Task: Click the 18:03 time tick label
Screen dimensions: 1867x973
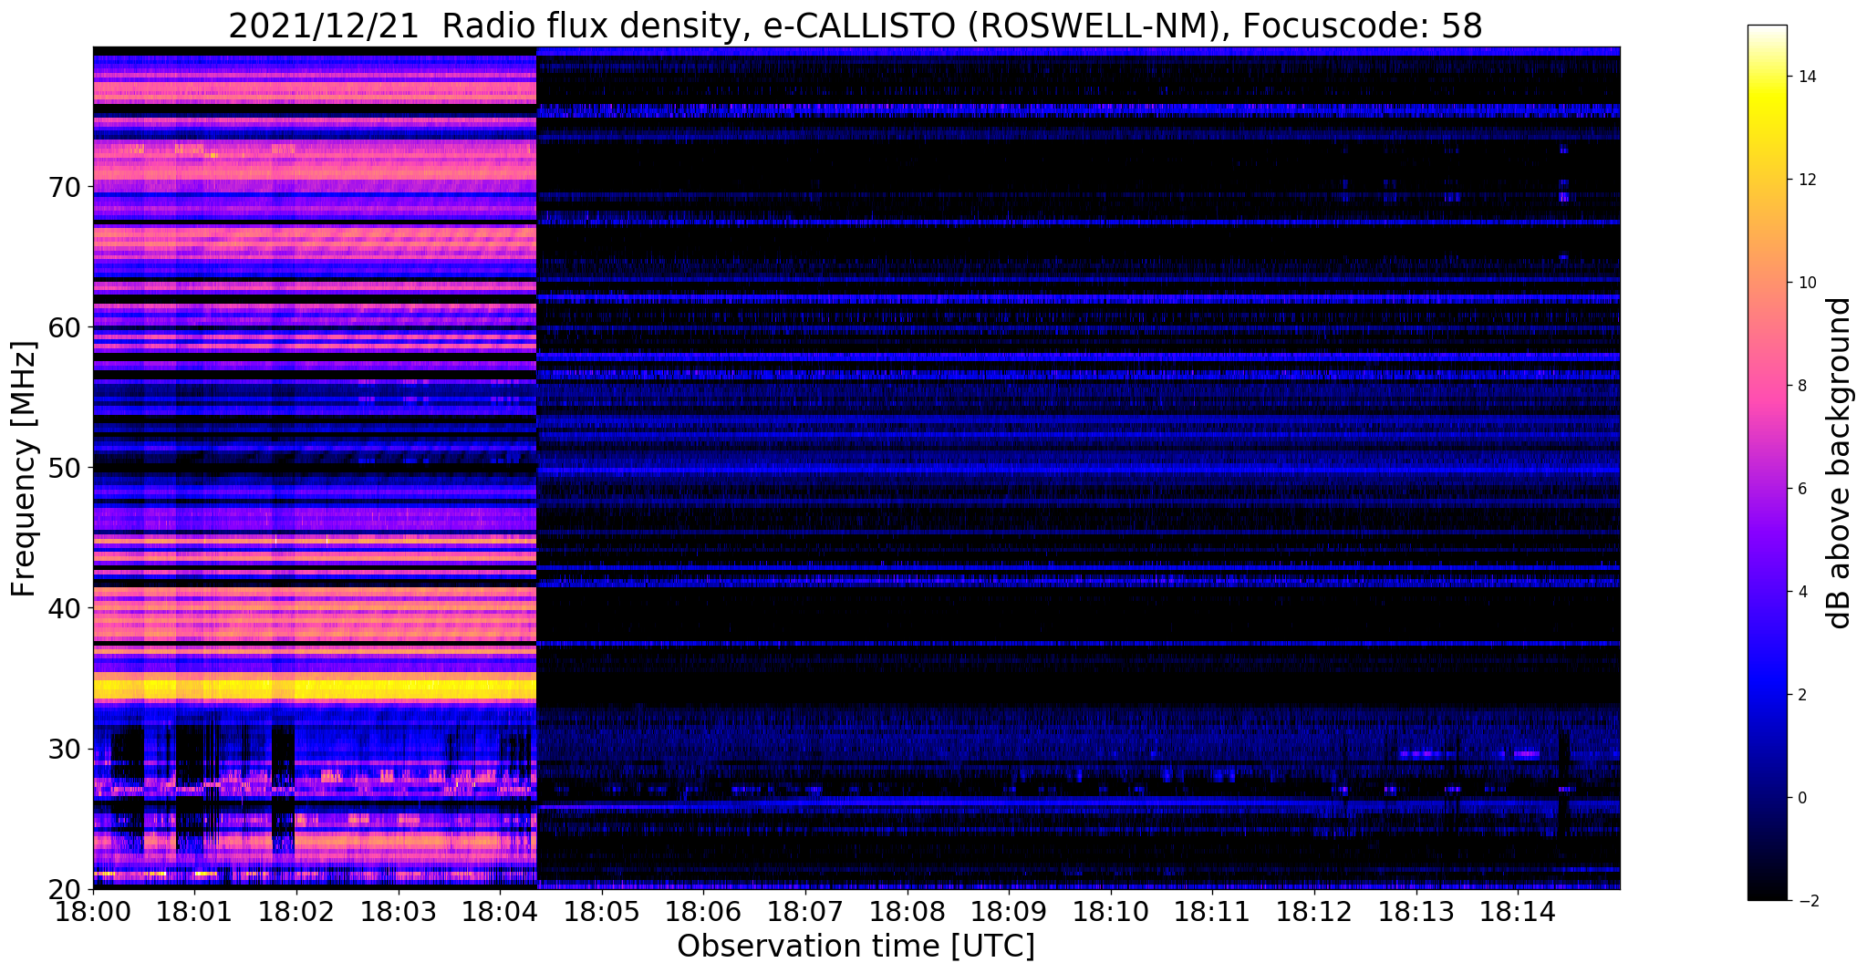Action: coord(398,911)
